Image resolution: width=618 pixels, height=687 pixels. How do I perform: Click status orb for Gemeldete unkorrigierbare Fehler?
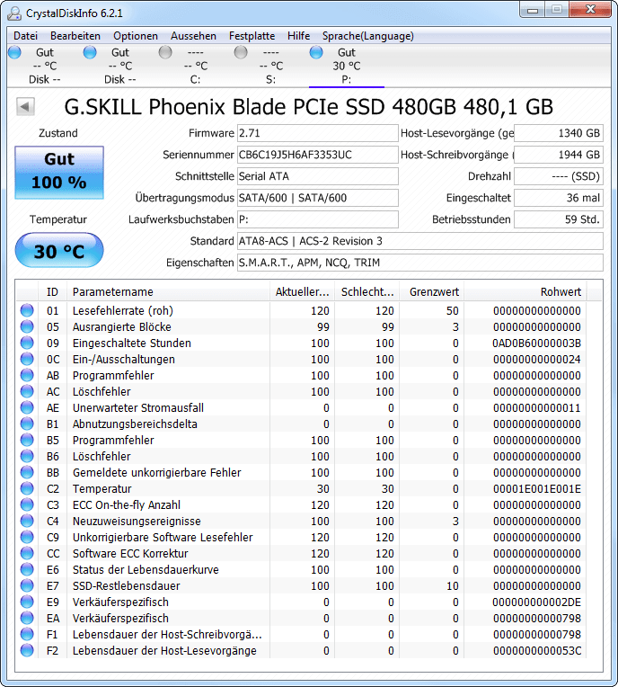point(27,472)
